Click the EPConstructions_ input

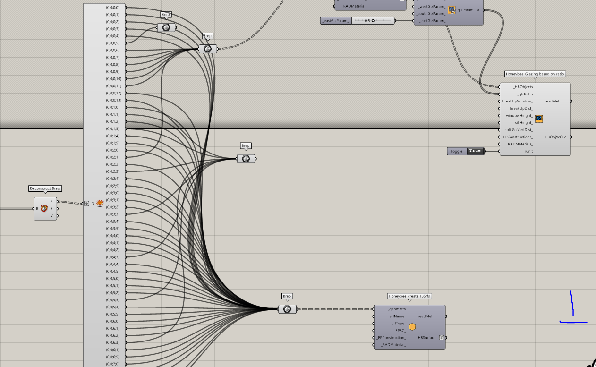click(x=518, y=137)
